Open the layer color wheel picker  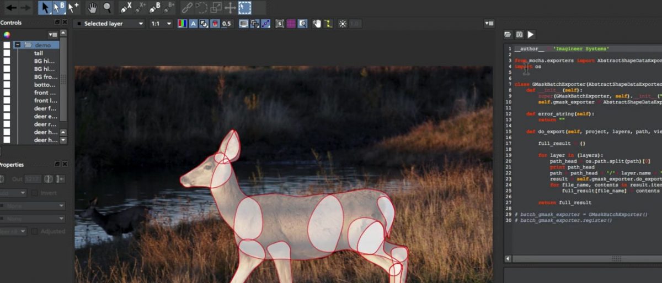7,35
